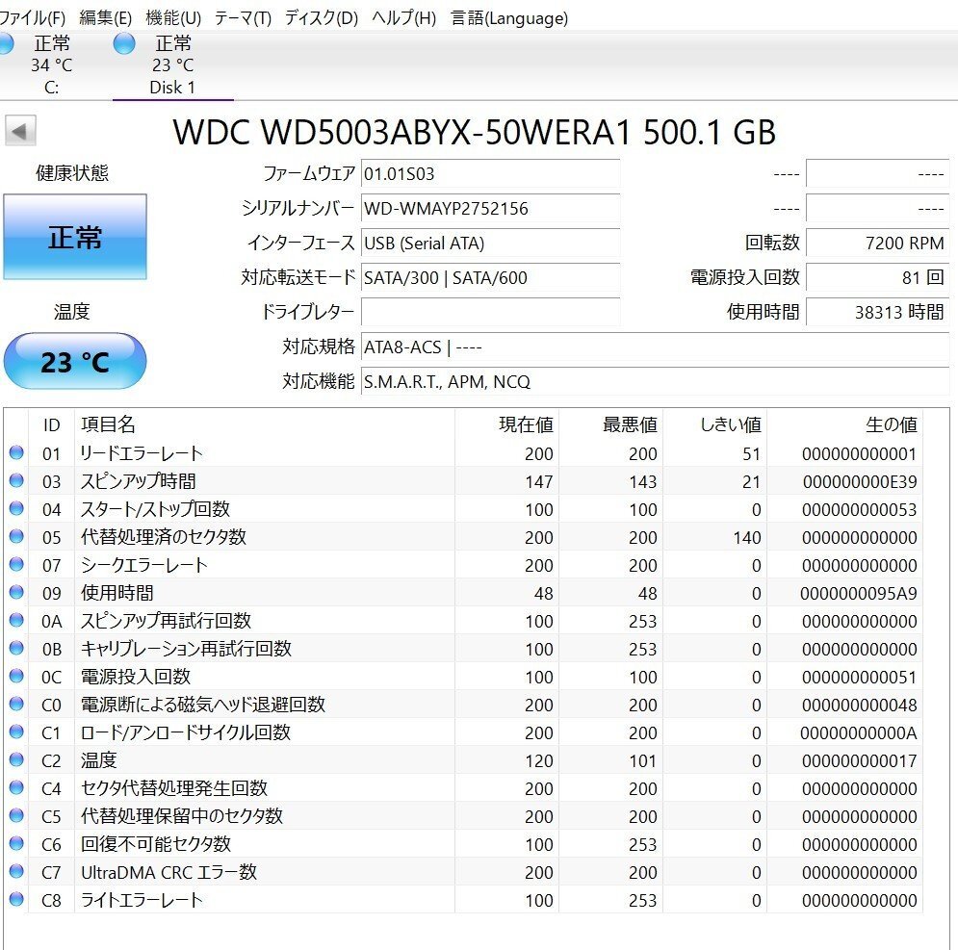
Task: Click status orb for スピンアップ時間 row
Action: click(16, 481)
